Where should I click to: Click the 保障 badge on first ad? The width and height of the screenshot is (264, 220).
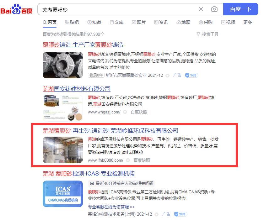pos(191,75)
